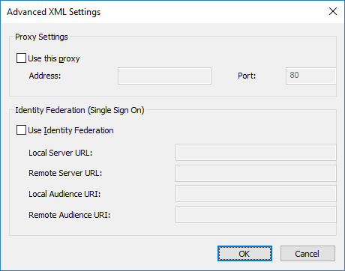Screen dimensions: 345x271
Task: Enable the Use this proxy checkbox
Action: click(21, 58)
